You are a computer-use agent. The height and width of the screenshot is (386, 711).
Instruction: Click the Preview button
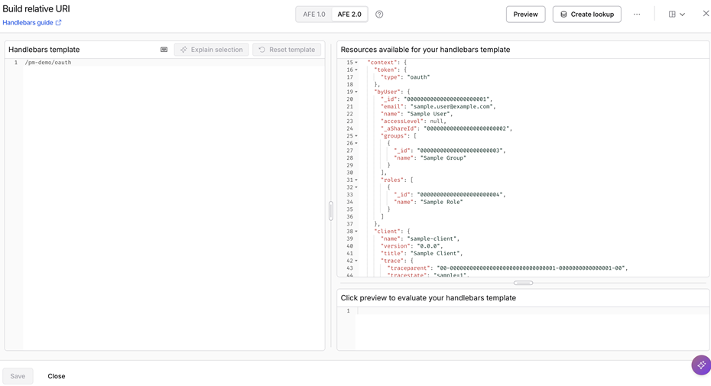525,14
